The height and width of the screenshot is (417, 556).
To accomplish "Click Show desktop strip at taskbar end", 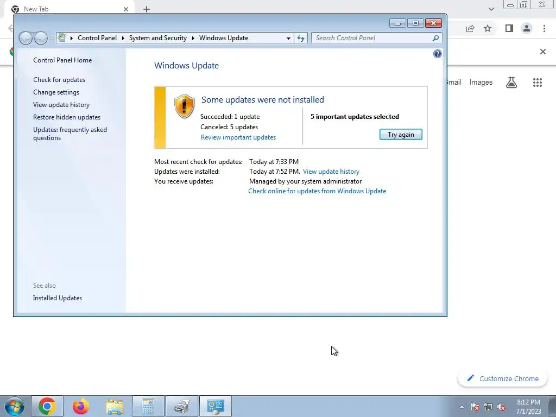I will coord(552,406).
